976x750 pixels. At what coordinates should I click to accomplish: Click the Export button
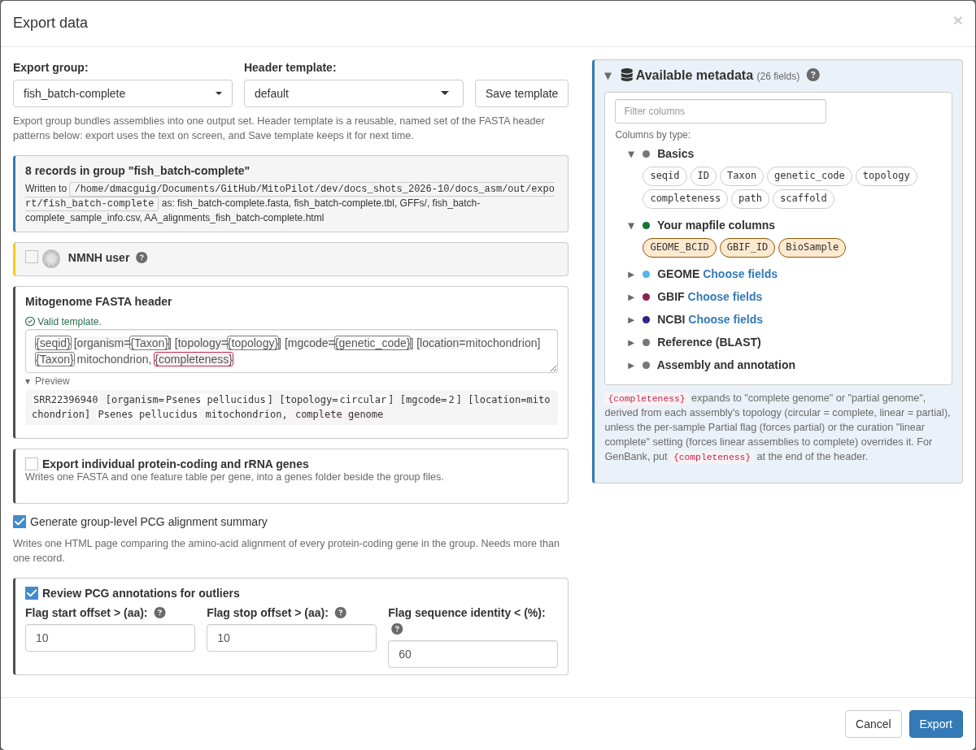click(936, 724)
